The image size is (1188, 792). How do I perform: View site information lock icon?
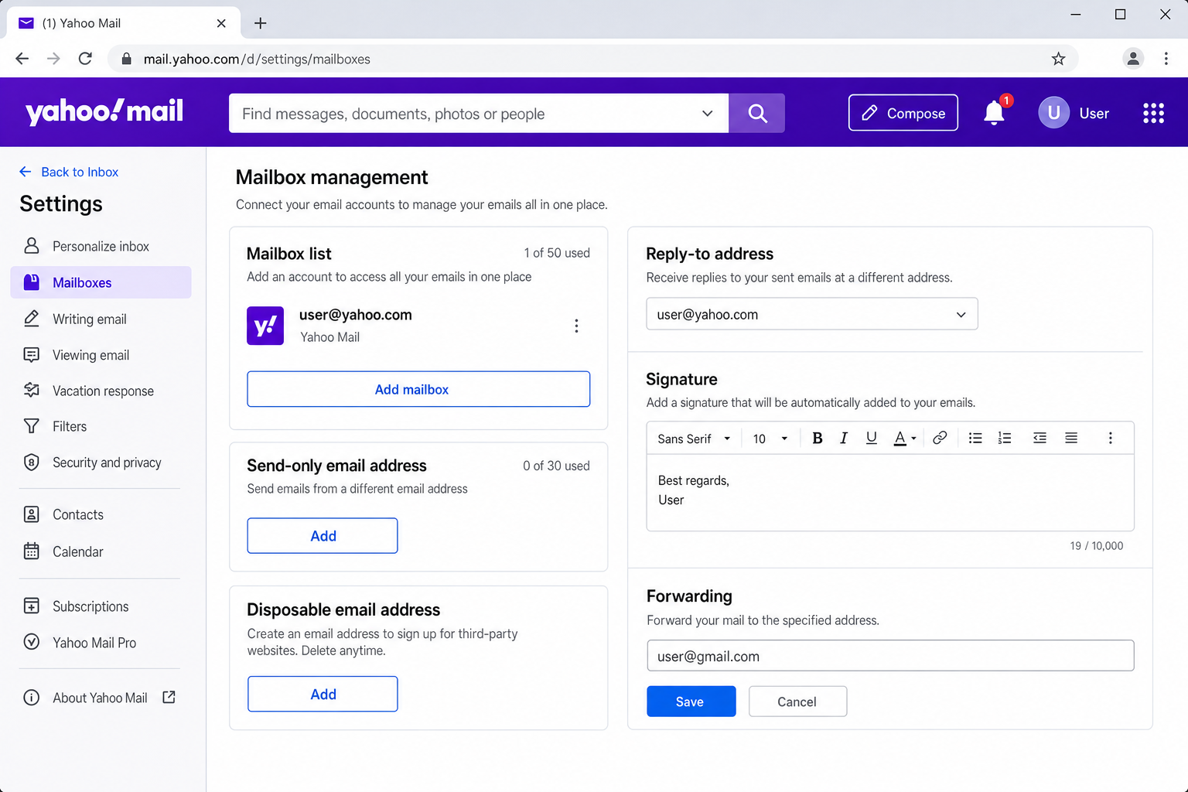click(x=127, y=59)
